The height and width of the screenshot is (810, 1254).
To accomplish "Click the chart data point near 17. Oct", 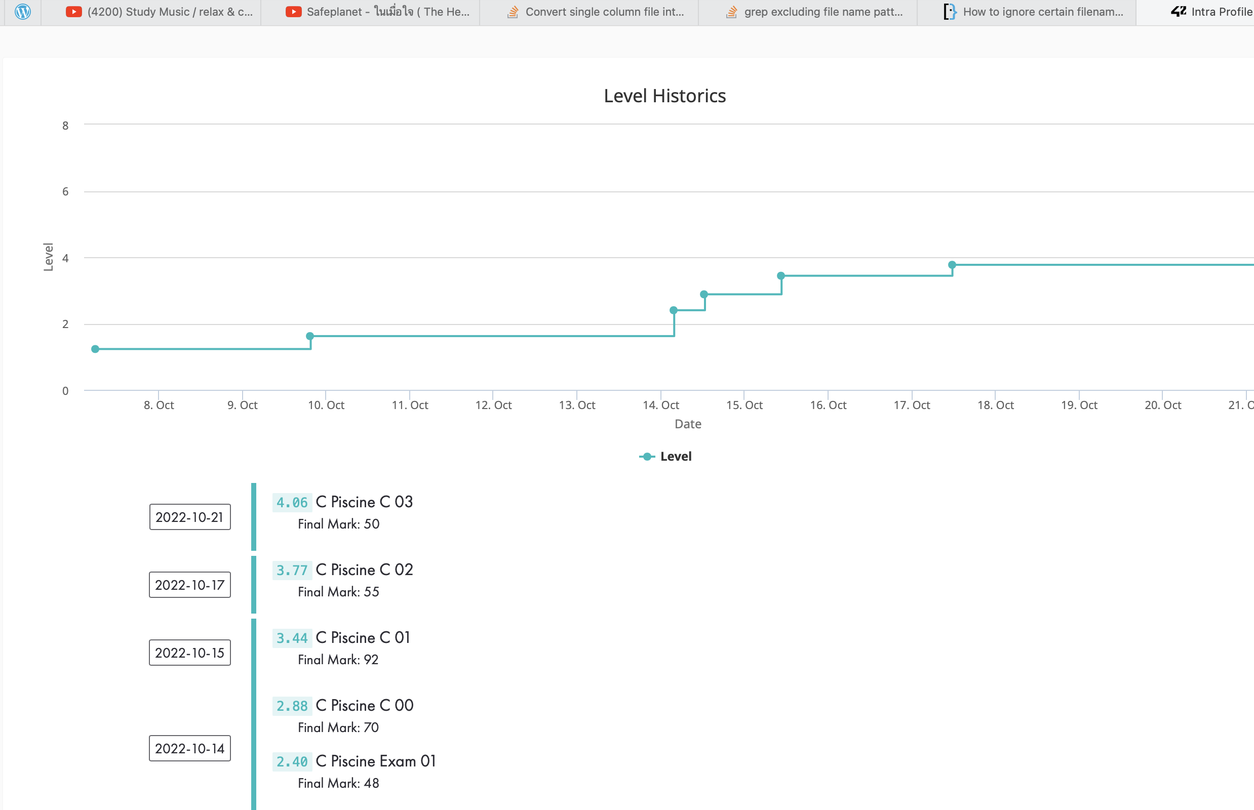I will pos(952,265).
